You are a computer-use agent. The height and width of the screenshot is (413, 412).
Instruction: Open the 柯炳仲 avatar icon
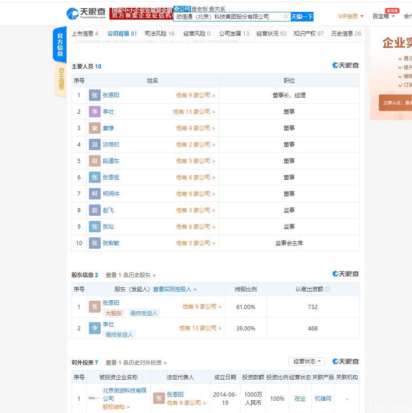click(95, 194)
